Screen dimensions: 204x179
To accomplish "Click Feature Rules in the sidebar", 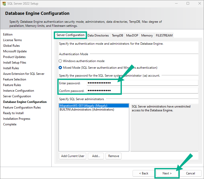I will [x=12, y=85].
